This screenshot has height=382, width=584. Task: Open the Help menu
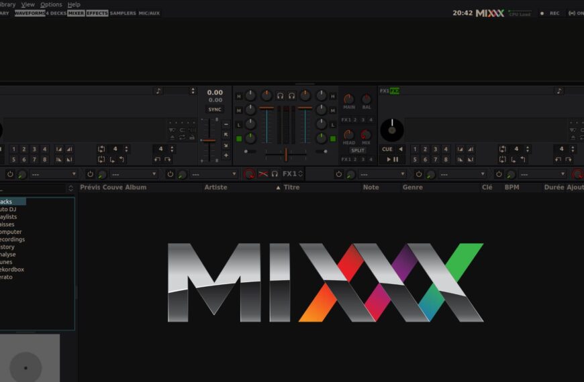74,5
